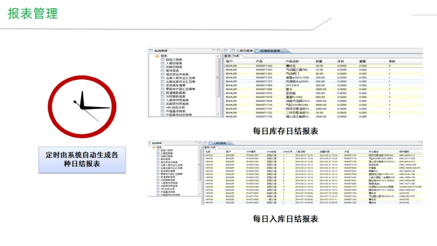Select product cell 5640871342
The width and height of the screenshot is (437, 246).
tap(264, 66)
